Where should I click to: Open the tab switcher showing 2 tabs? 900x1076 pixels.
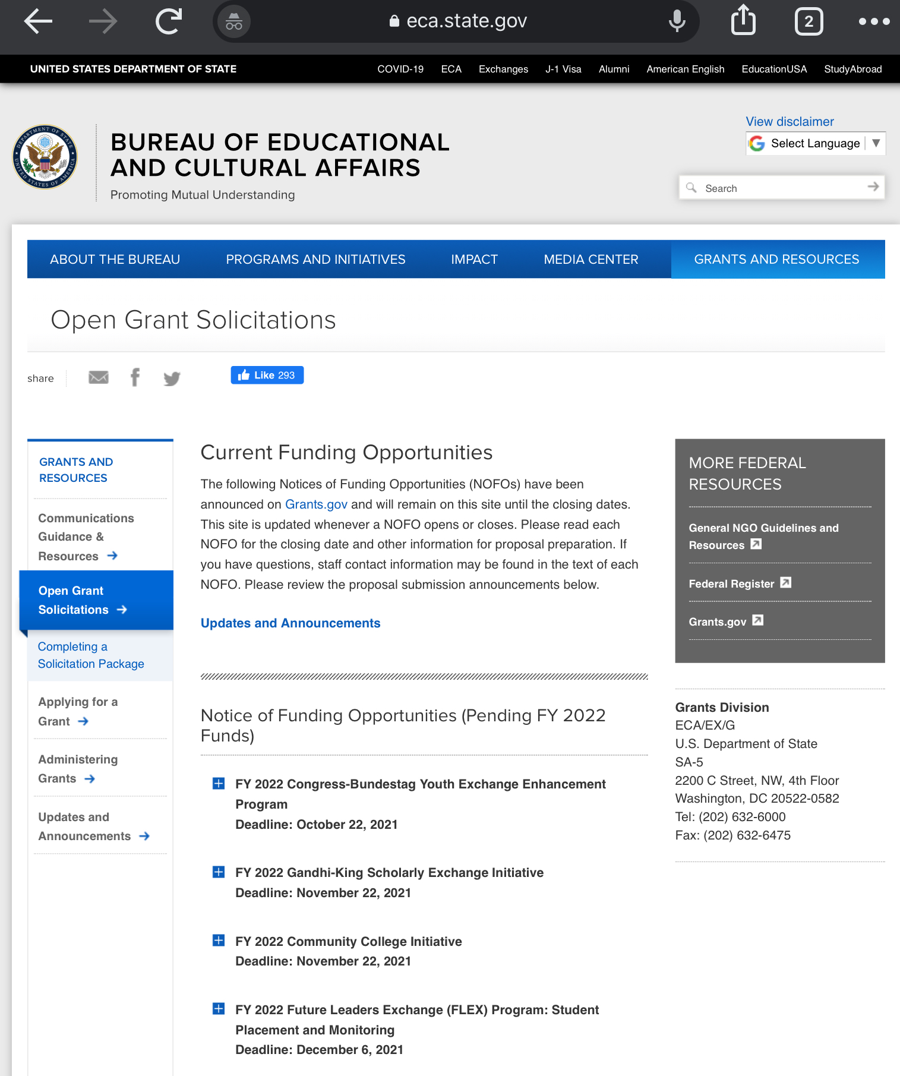click(809, 22)
